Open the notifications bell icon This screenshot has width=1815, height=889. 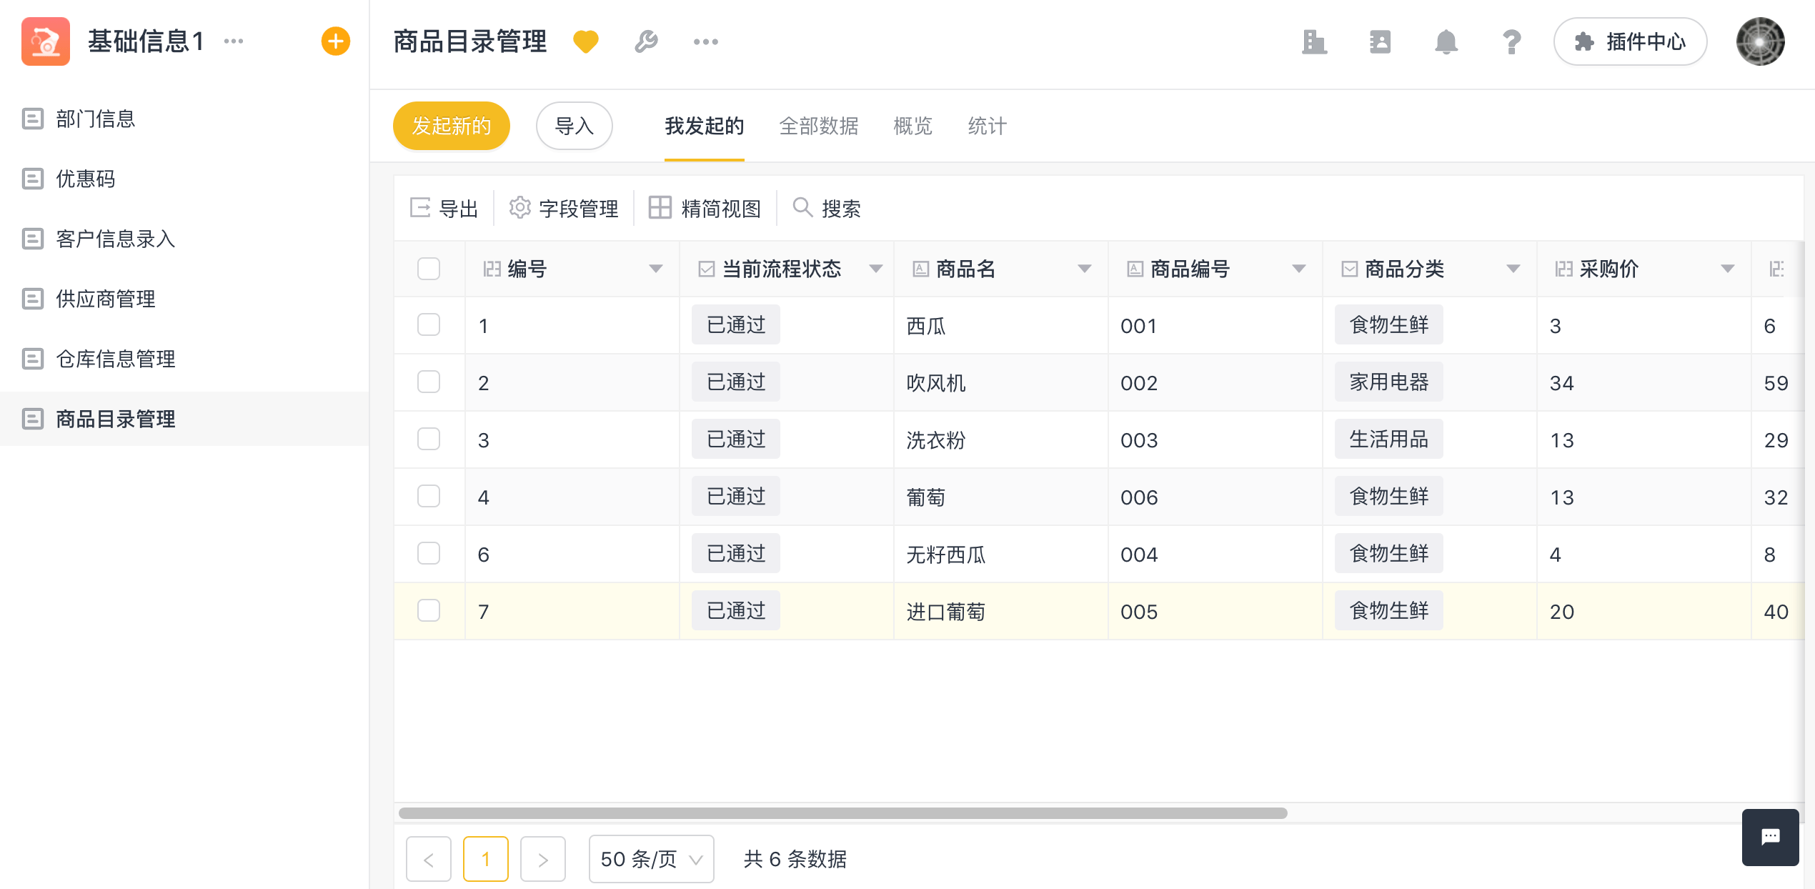tap(1446, 41)
